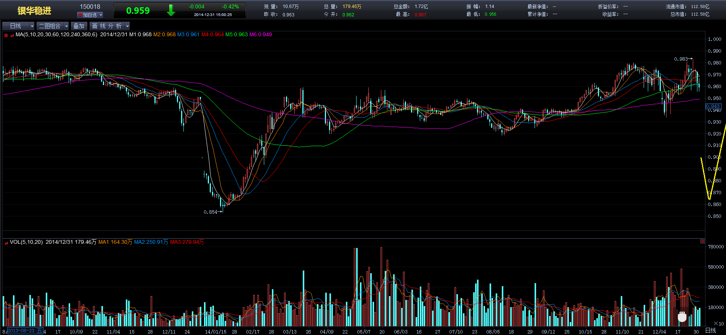Click the blue 0.943 price tag on the axis

click(x=713, y=106)
